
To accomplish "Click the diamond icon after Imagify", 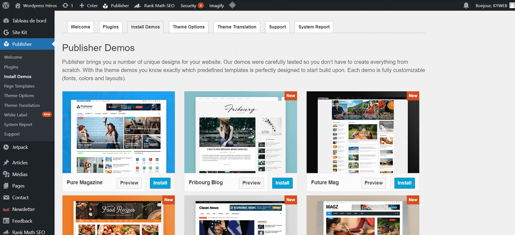I will coord(232,5).
